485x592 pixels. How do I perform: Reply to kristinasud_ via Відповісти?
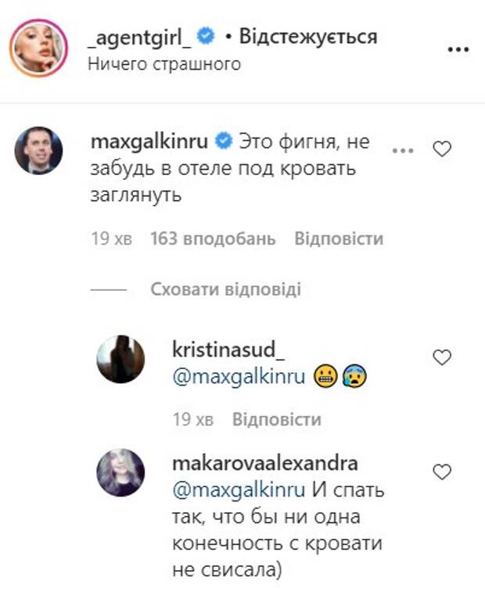coord(276,419)
